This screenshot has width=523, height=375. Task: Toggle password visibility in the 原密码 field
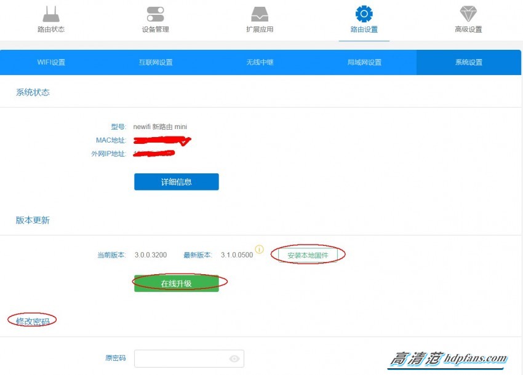(x=234, y=358)
